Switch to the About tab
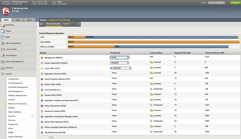 (30, 20)
